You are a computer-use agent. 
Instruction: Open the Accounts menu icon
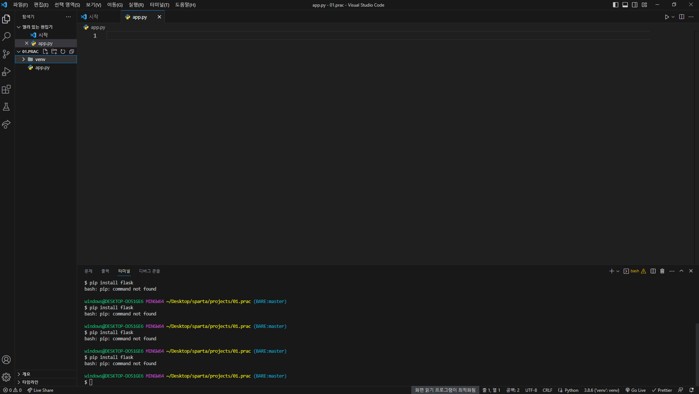6,360
